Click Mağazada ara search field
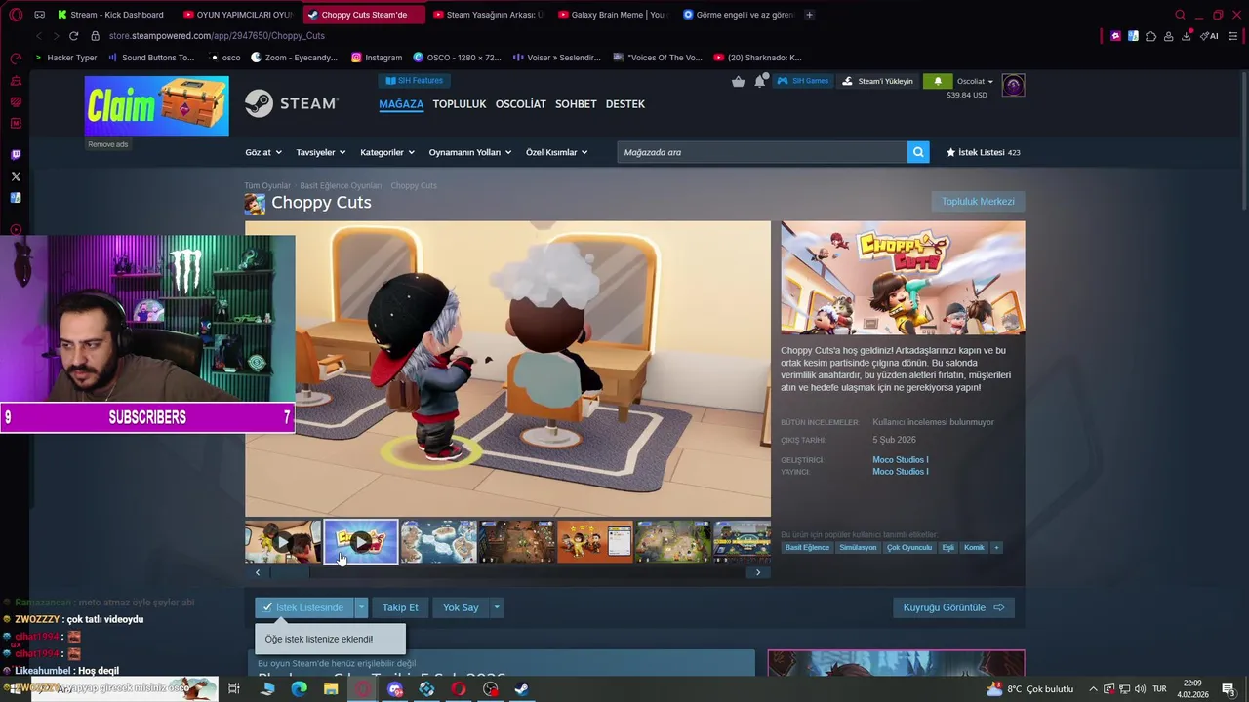1249x702 pixels. [762, 152]
